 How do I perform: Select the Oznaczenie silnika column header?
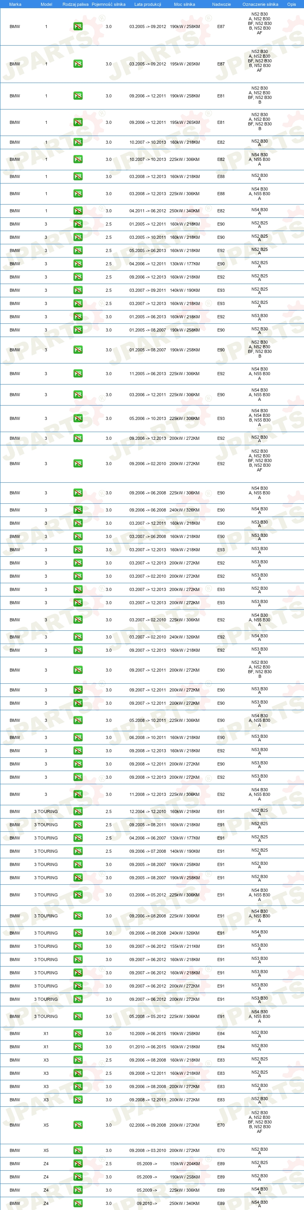(x=260, y=4)
